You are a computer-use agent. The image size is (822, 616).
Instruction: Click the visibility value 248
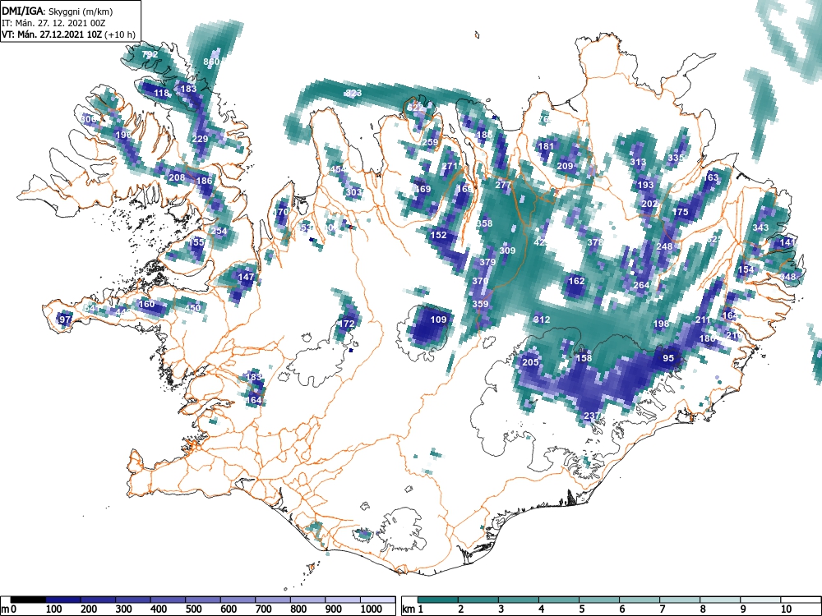pyautogui.click(x=664, y=246)
